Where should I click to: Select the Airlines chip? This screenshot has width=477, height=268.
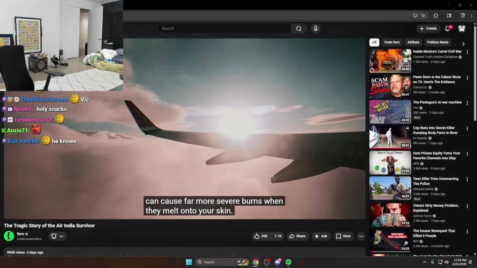413,42
